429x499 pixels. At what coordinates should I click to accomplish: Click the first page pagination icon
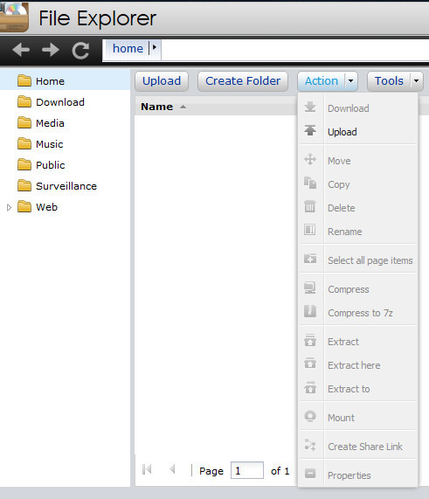(x=147, y=469)
